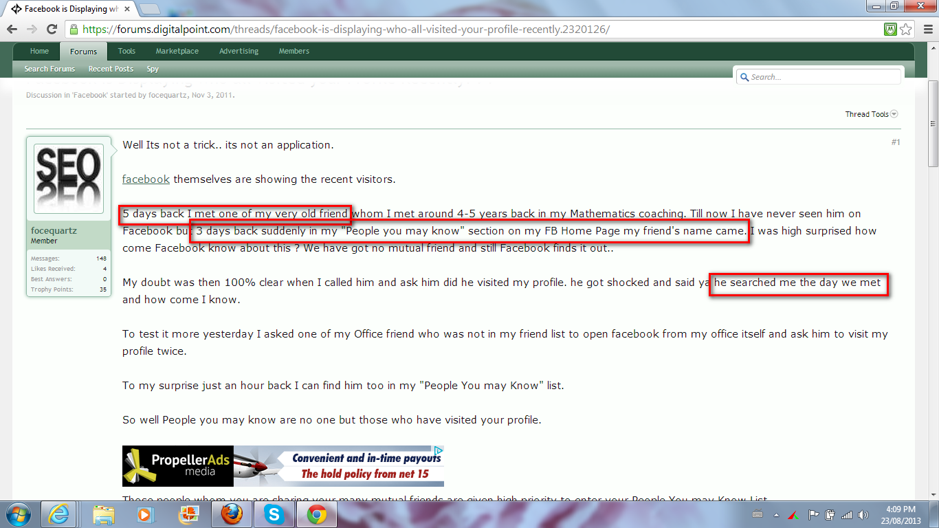Expand the Thread Tools dropdown
Viewport: 939px width, 528px height.
pyautogui.click(x=872, y=114)
